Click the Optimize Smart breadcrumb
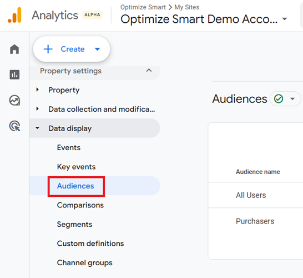The width and height of the screenshot is (303, 278). [x=143, y=7]
